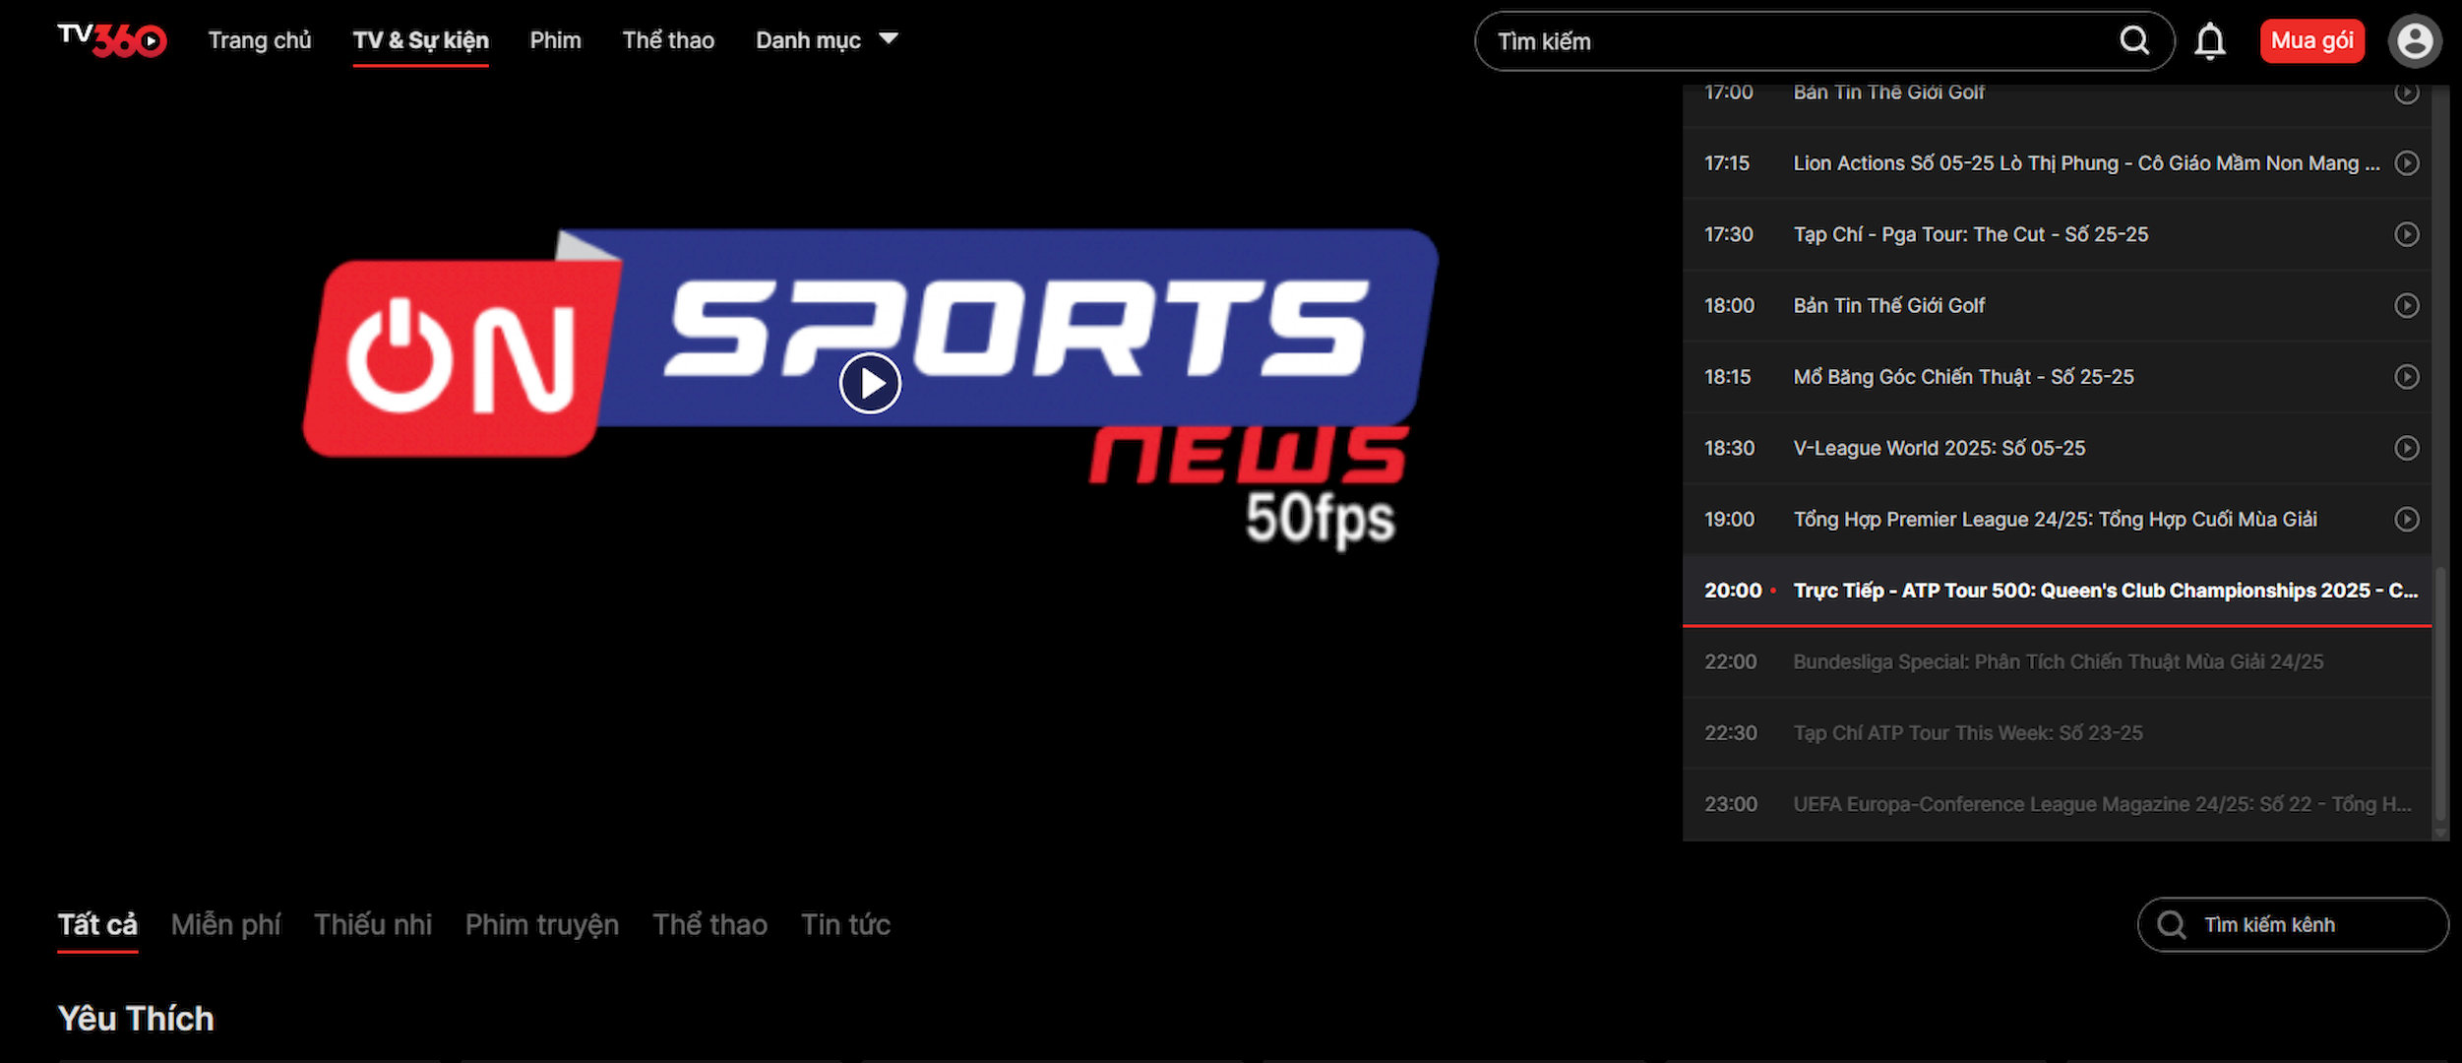2462x1063 pixels.
Task: Click the Yêu Thích section heading
Action: coord(136,1018)
